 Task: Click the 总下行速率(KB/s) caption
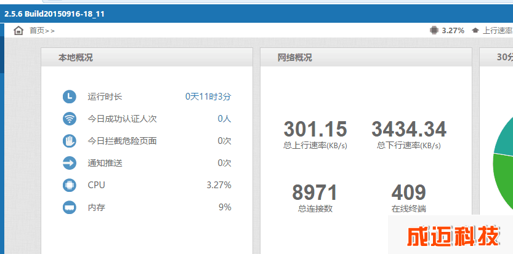click(409, 146)
